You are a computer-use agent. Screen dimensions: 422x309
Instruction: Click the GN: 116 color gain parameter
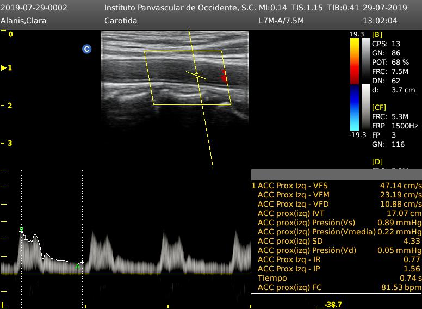point(388,144)
